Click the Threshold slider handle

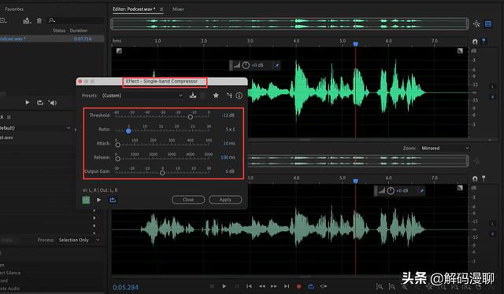[191, 117]
